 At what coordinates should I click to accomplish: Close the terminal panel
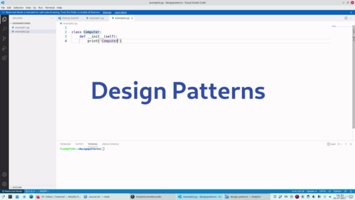click(x=351, y=144)
